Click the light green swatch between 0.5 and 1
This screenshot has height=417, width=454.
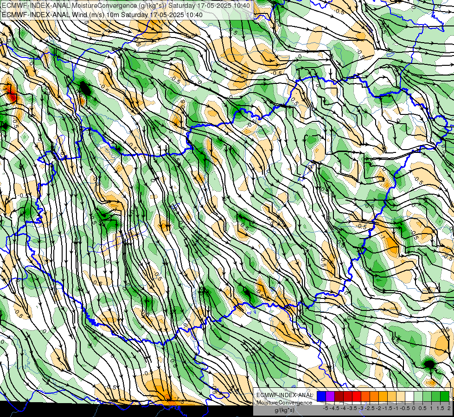(x=427, y=396)
